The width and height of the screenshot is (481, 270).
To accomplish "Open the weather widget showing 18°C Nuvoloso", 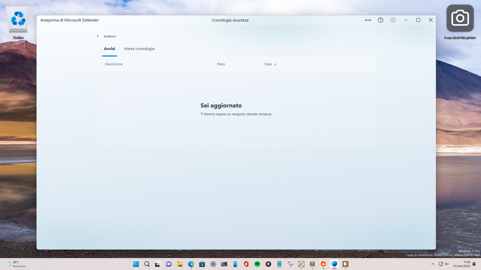I will 16,264.
